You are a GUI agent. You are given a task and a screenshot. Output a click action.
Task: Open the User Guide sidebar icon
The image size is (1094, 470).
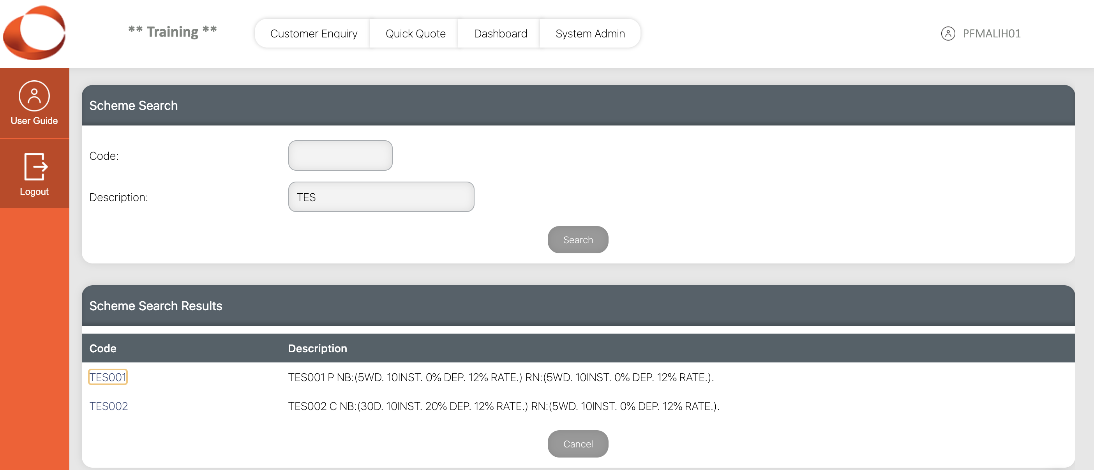click(x=34, y=96)
